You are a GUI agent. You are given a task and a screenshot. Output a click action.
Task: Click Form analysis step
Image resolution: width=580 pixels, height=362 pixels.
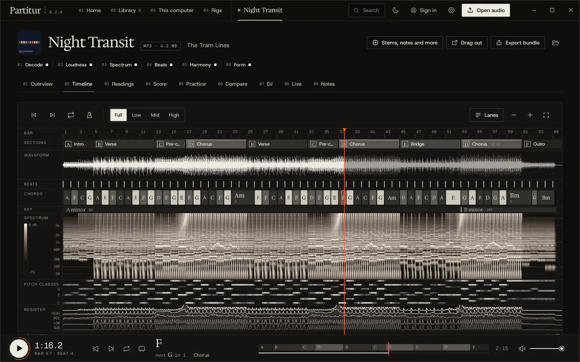238,65
